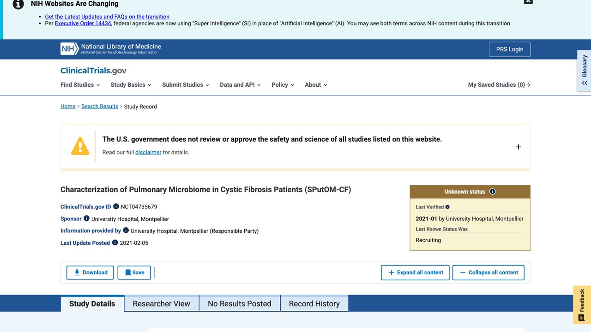Download the study record

tap(90, 273)
